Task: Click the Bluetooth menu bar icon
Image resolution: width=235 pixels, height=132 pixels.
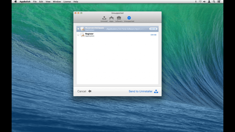Action: click(196, 2)
